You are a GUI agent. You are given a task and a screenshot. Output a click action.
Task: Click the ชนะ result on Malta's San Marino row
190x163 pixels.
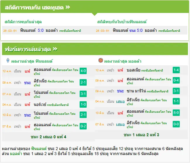[120, 91]
